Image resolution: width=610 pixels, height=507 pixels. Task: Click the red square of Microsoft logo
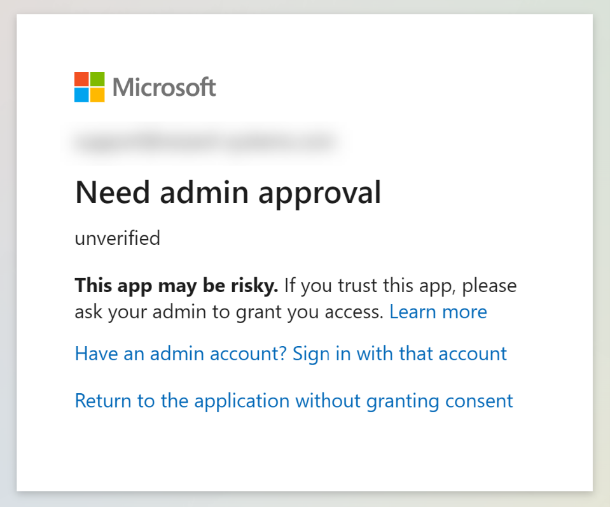pyautogui.click(x=81, y=79)
